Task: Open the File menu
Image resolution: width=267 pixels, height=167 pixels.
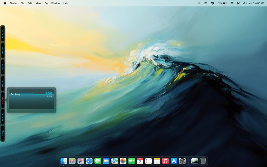Action: 22,3
